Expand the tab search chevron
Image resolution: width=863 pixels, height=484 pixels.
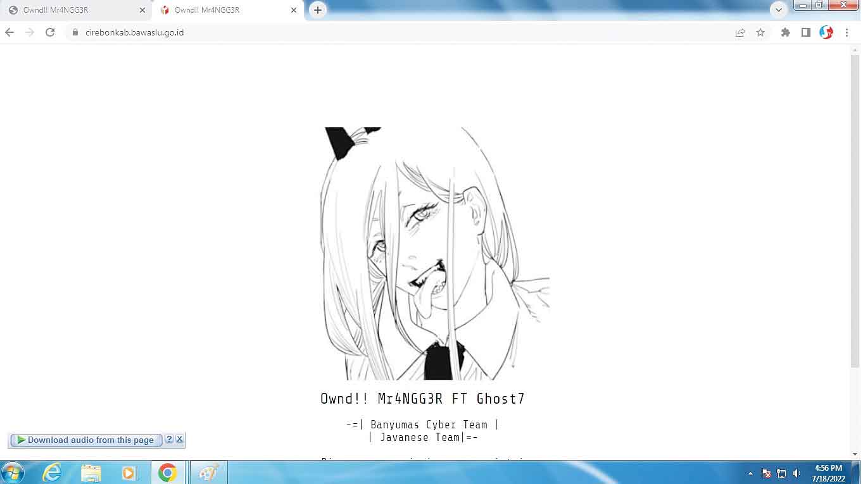[x=778, y=9]
